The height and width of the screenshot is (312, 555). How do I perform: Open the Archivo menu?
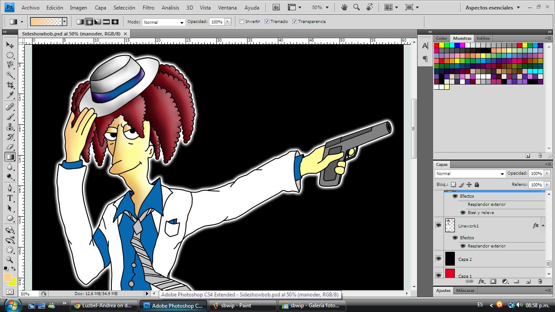pos(30,7)
